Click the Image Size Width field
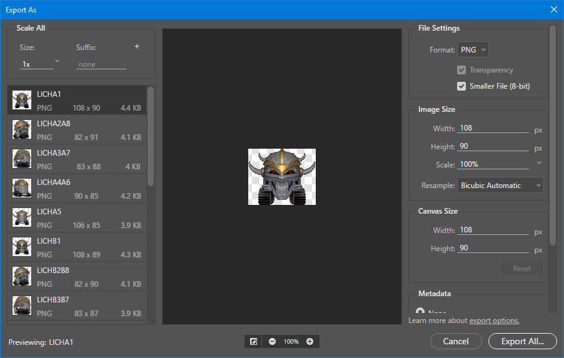Image resolution: width=564 pixels, height=358 pixels. click(x=493, y=128)
